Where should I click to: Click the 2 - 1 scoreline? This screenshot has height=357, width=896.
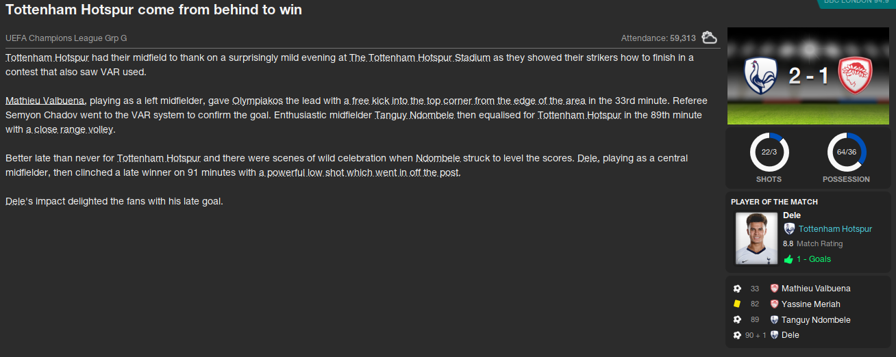pyautogui.click(x=808, y=76)
